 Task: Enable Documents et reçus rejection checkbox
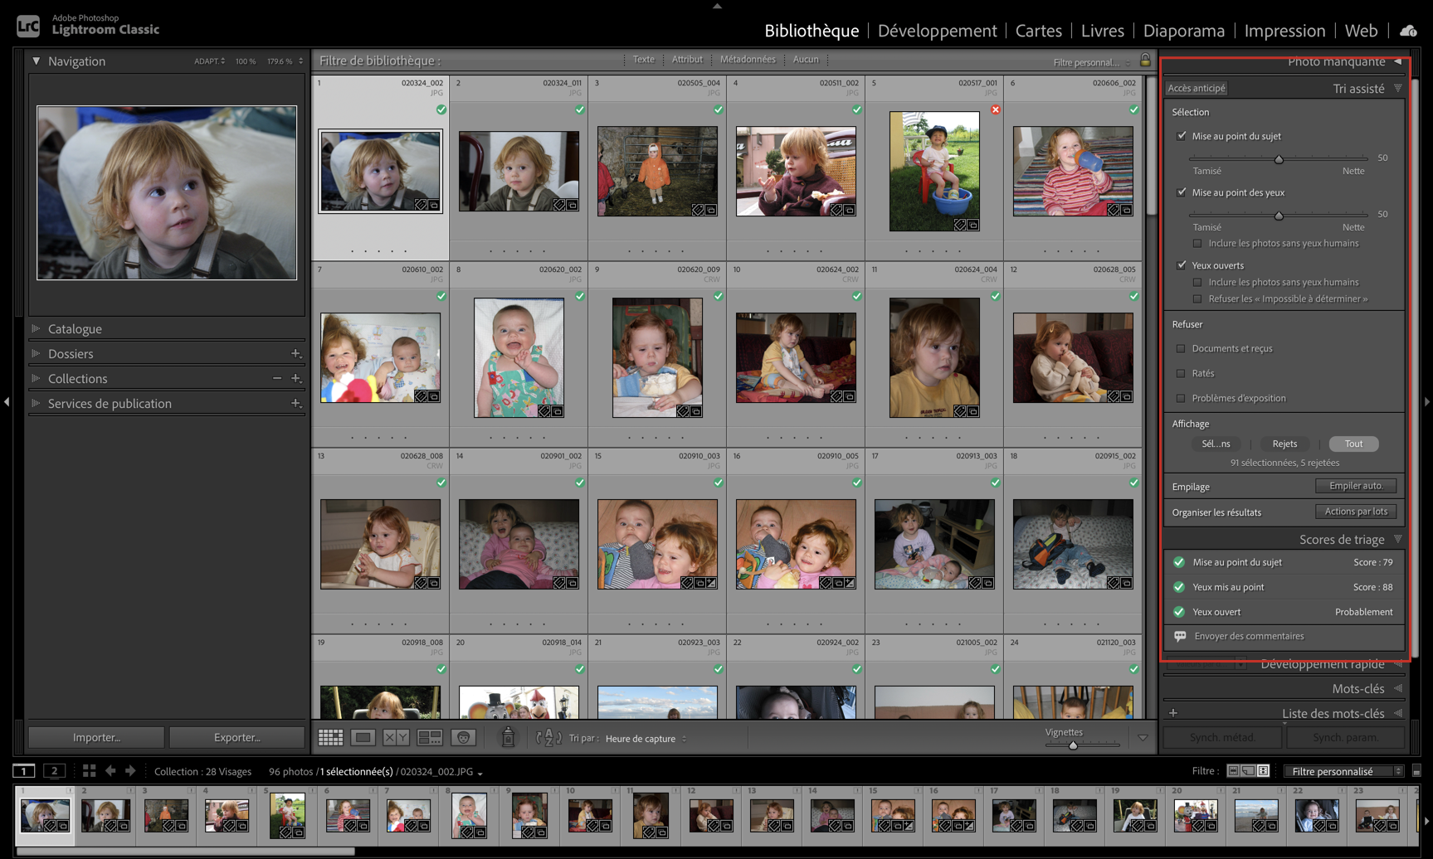tap(1181, 348)
